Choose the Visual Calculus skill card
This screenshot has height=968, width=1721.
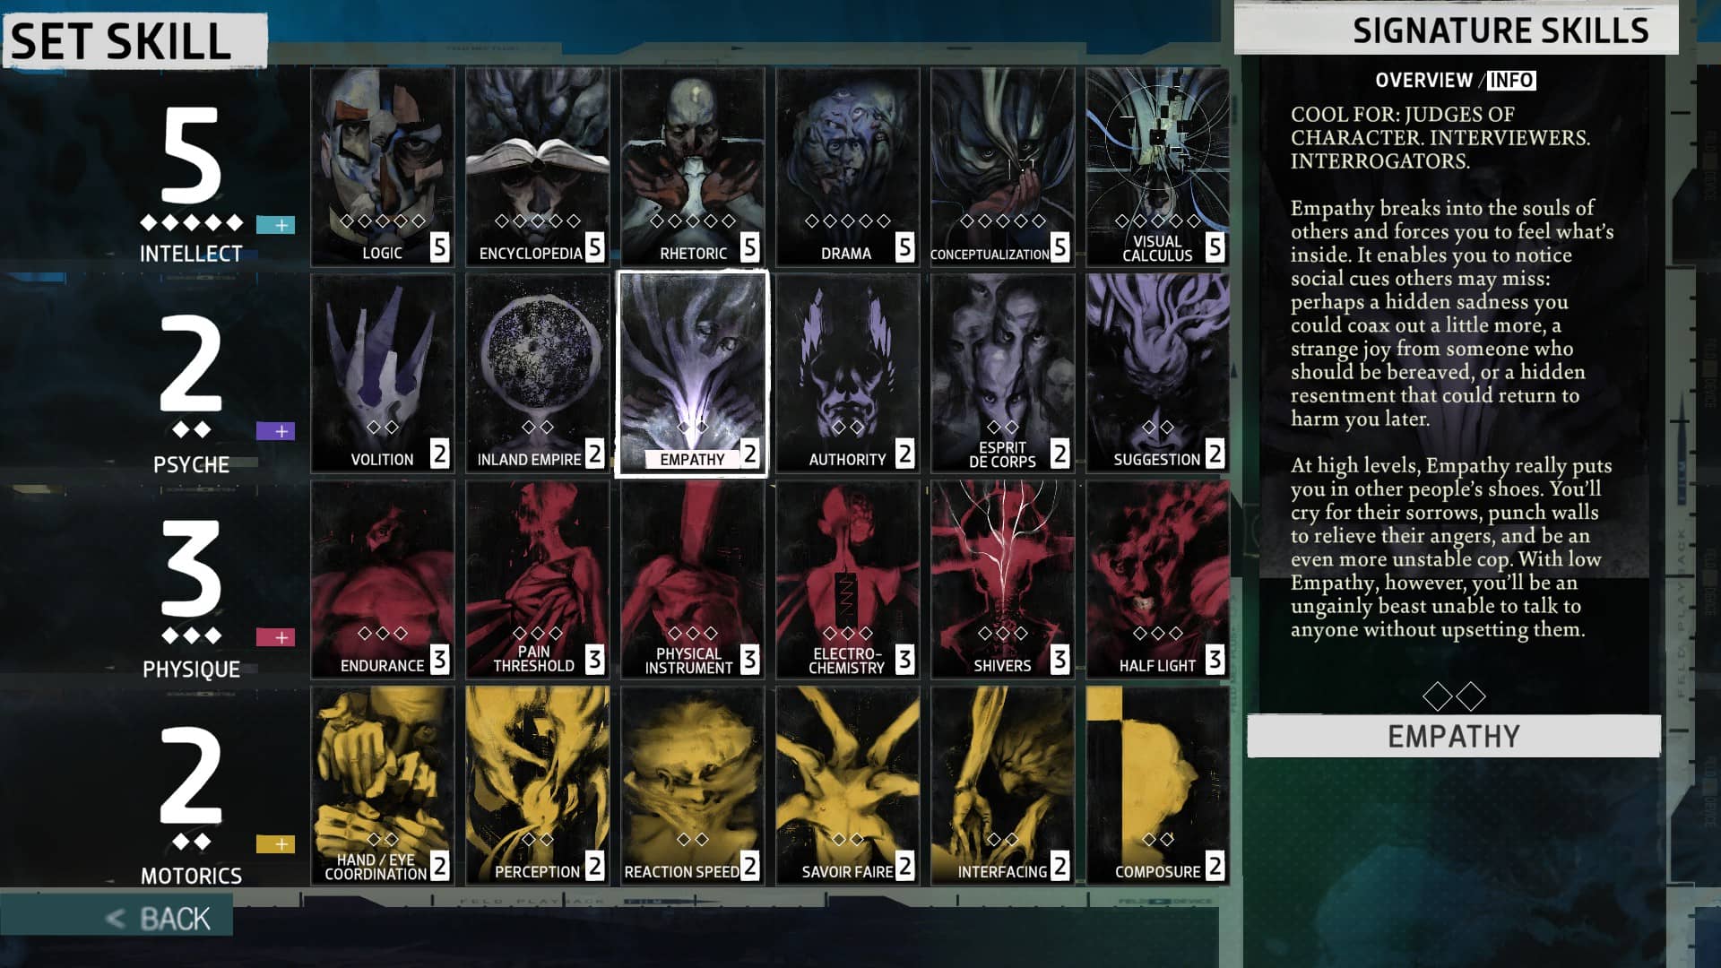1157,167
